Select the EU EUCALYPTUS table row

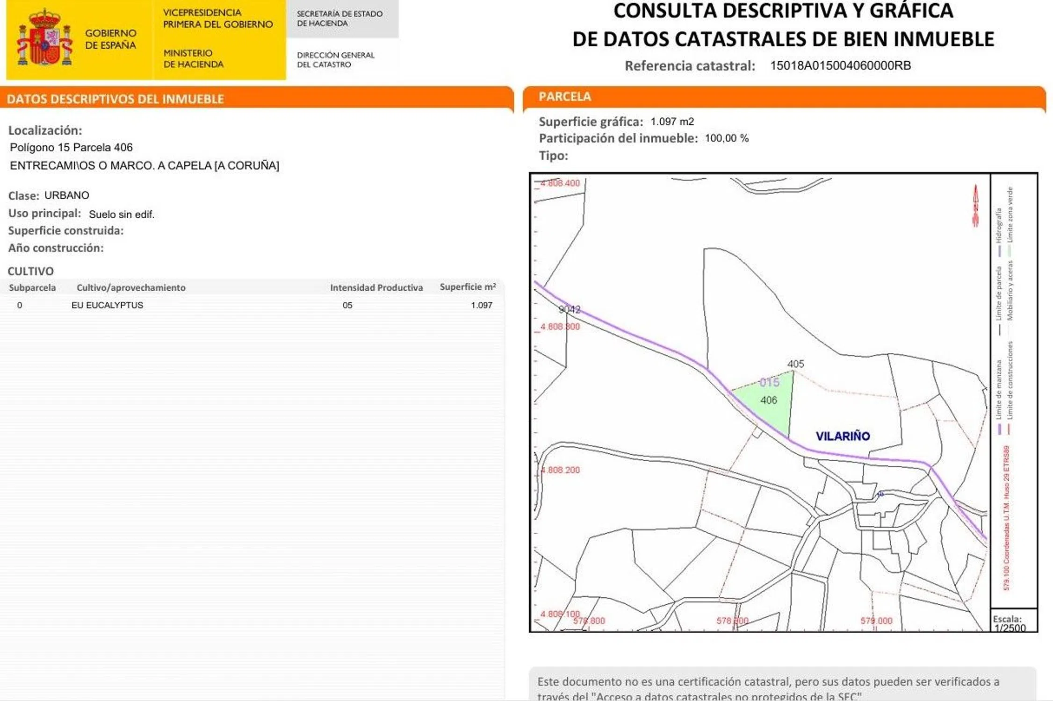pyautogui.click(x=252, y=305)
